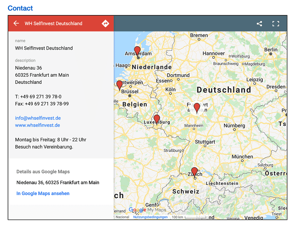This screenshot has height=227, width=294.
Task: Click the Leipzig city label on map
Action: click(254, 80)
